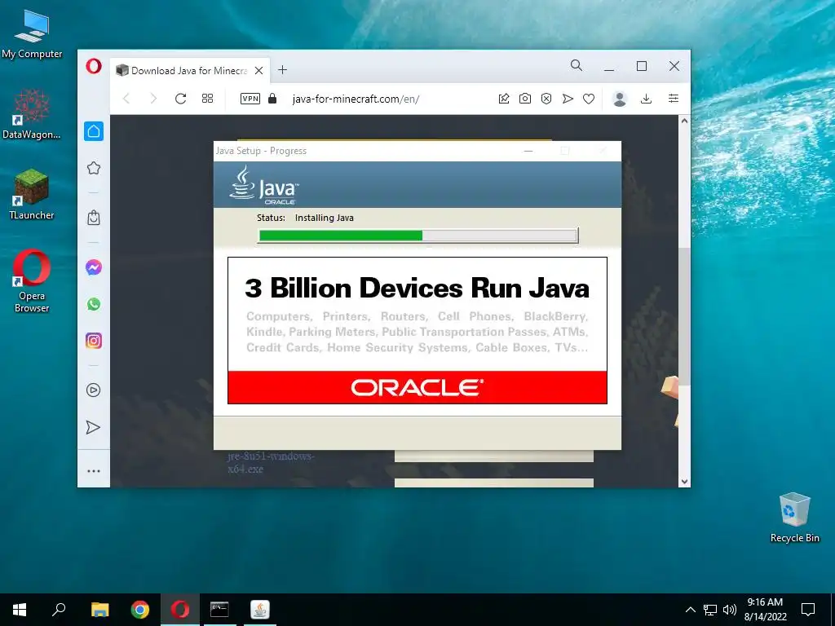Open My Flow arrow in sidebar
The height and width of the screenshot is (626, 835).
coord(93,427)
